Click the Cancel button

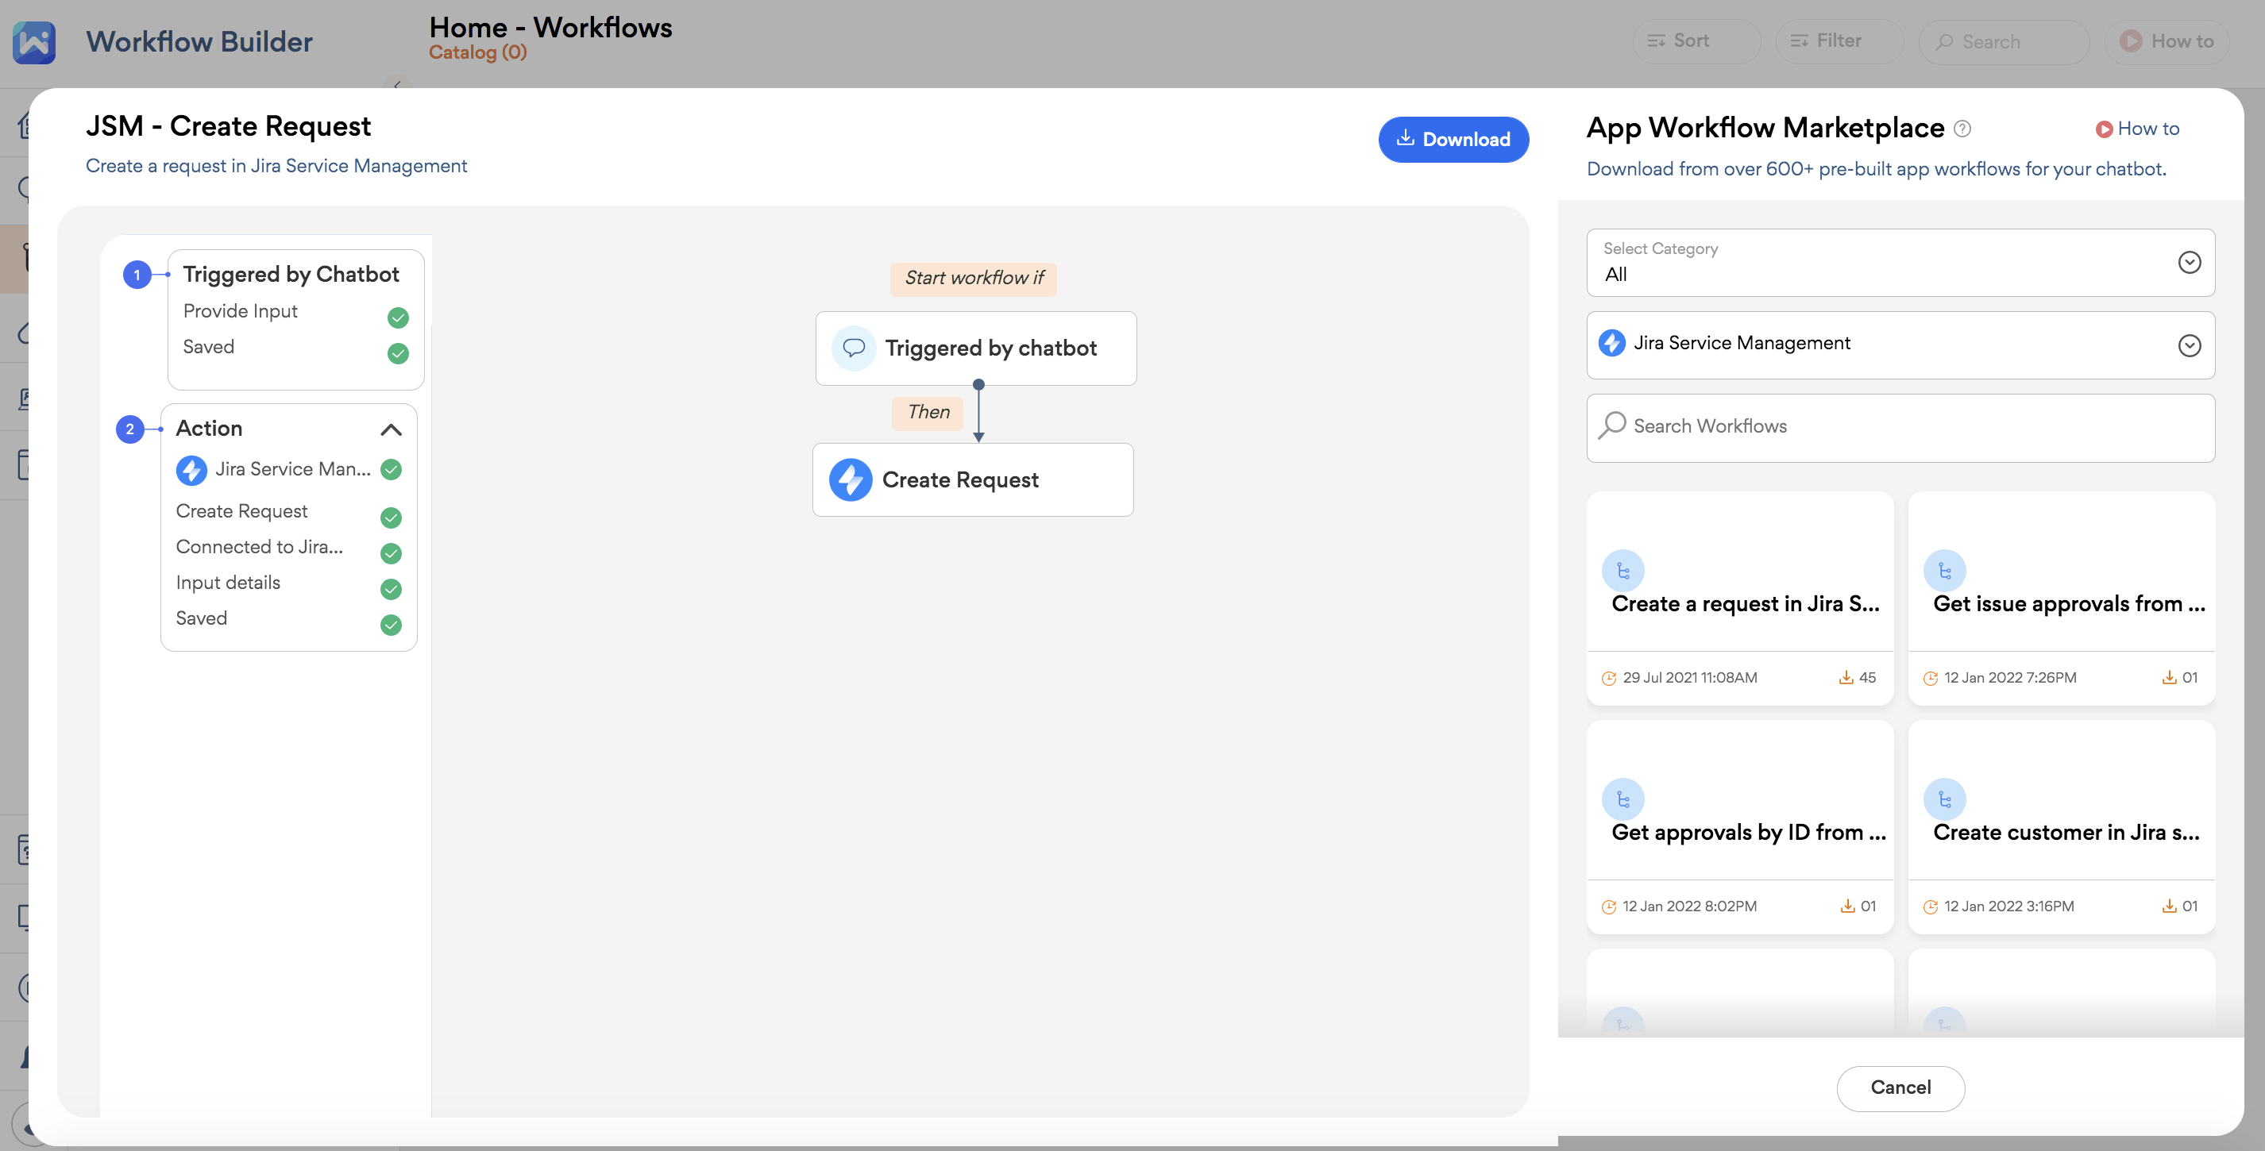(x=1899, y=1087)
